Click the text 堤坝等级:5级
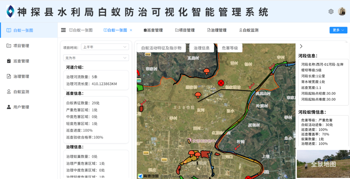 [x=311, y=70]
